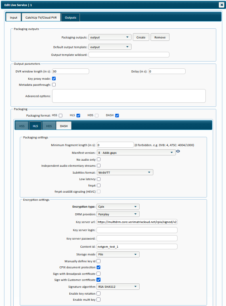The width and height of the screenshot is (226, 306).
Task: Click the Remove button
Action: [160, 37]
